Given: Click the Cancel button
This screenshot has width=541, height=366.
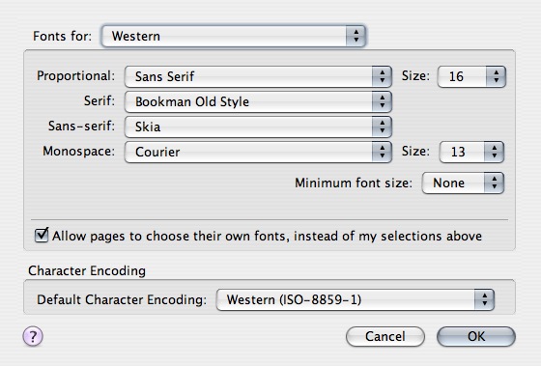Looking at the screenshot, I should click(x=385, y=336).
